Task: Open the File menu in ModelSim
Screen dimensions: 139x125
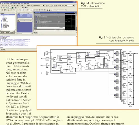Action: coord(1,4)
